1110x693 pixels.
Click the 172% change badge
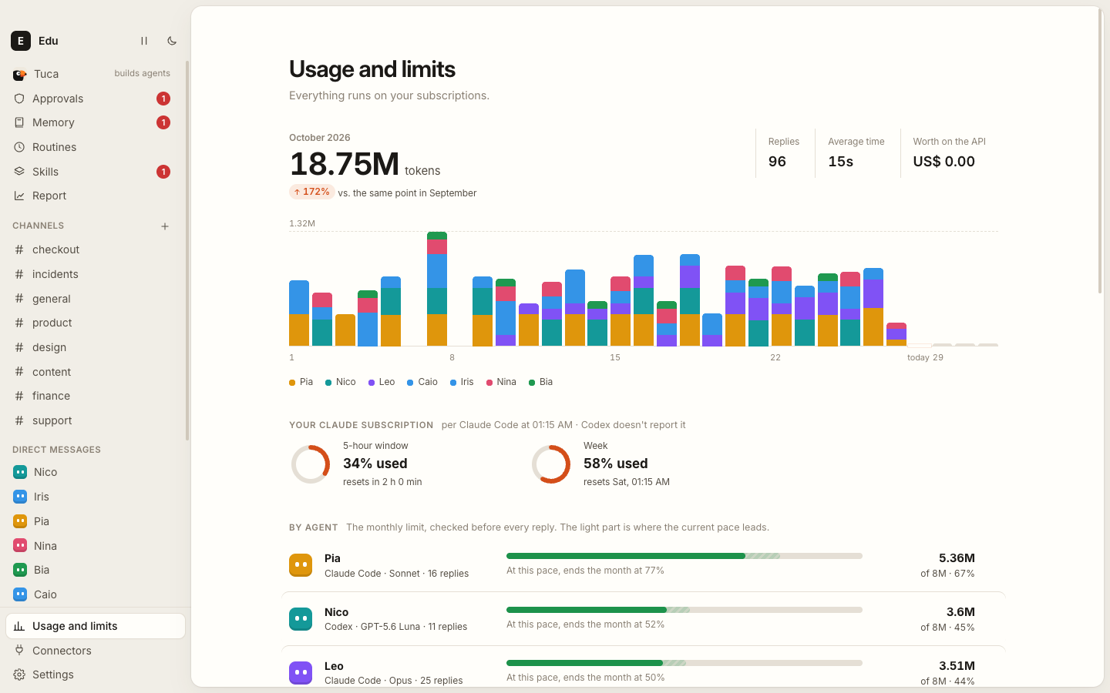coord(312,192)
